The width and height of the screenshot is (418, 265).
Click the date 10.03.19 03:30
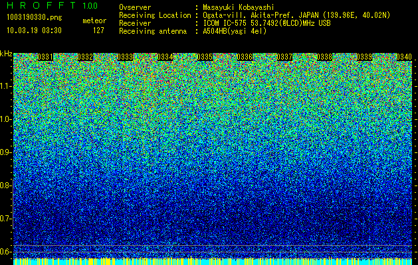point(34,30)
